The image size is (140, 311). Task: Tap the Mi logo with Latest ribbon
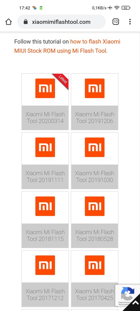(45, 88)
